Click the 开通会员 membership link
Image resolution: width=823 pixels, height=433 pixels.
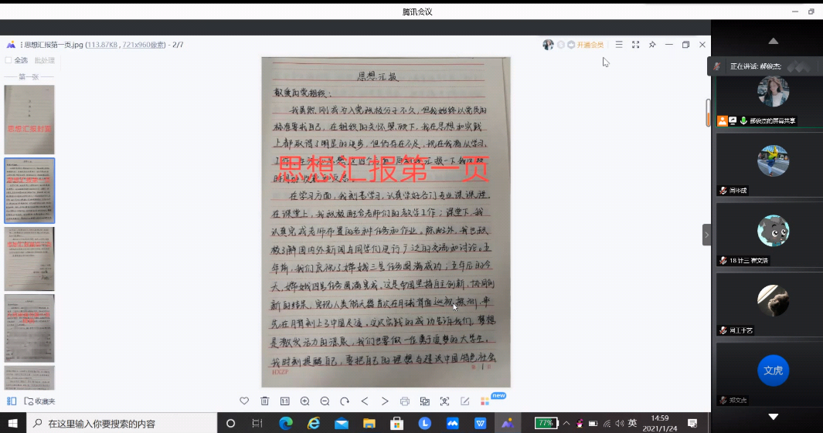point(590,45)
